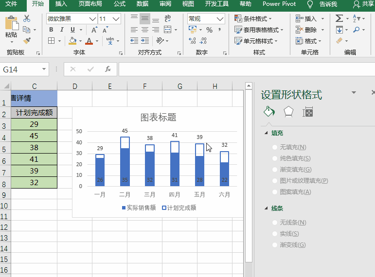375x277 pixels.
Task: Expand the Name Box dropdown arrow
Action: [x=44, y=69]
